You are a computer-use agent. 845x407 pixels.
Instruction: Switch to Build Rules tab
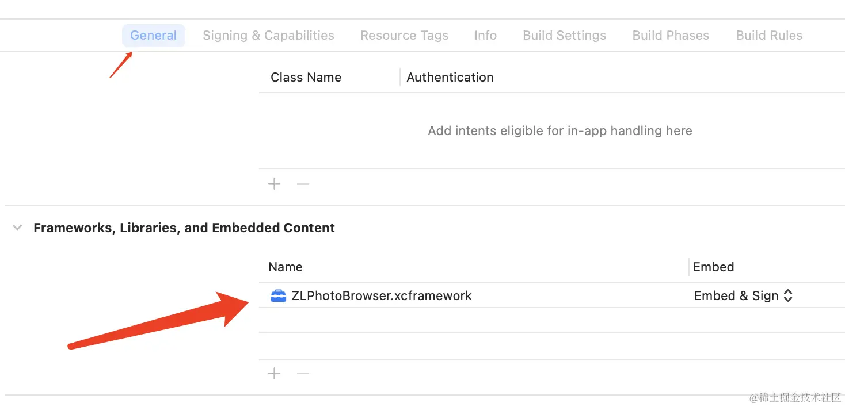(x=769, y=35)
